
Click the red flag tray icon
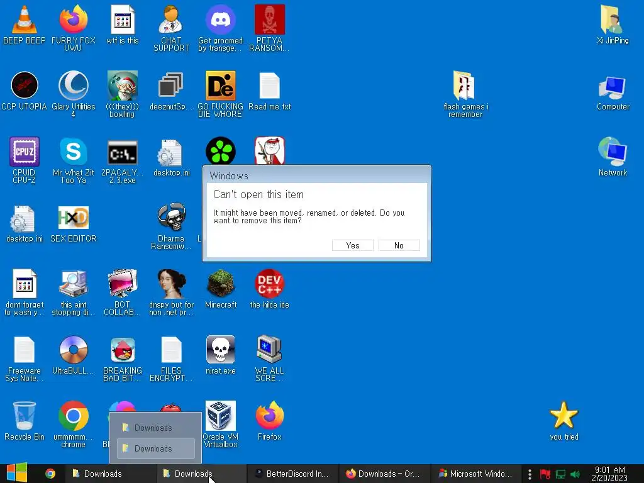coord(545,474)
